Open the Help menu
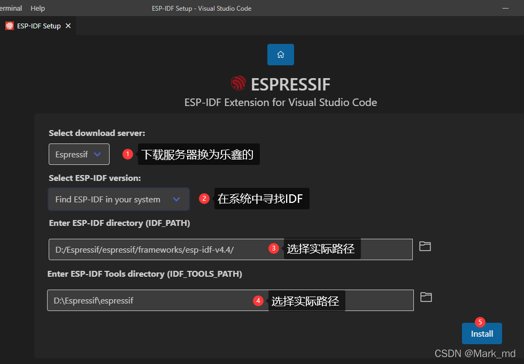The width and height of the screenshot is (524, 364). coord(37,8)
